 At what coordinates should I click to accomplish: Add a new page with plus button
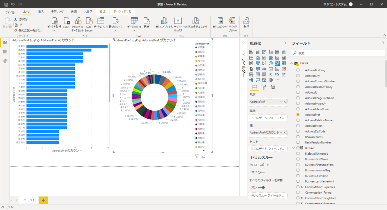43,200
